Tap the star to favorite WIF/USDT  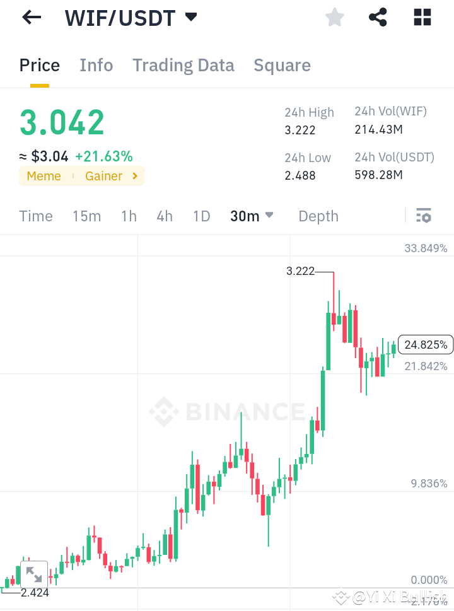[x=334, y=17]
